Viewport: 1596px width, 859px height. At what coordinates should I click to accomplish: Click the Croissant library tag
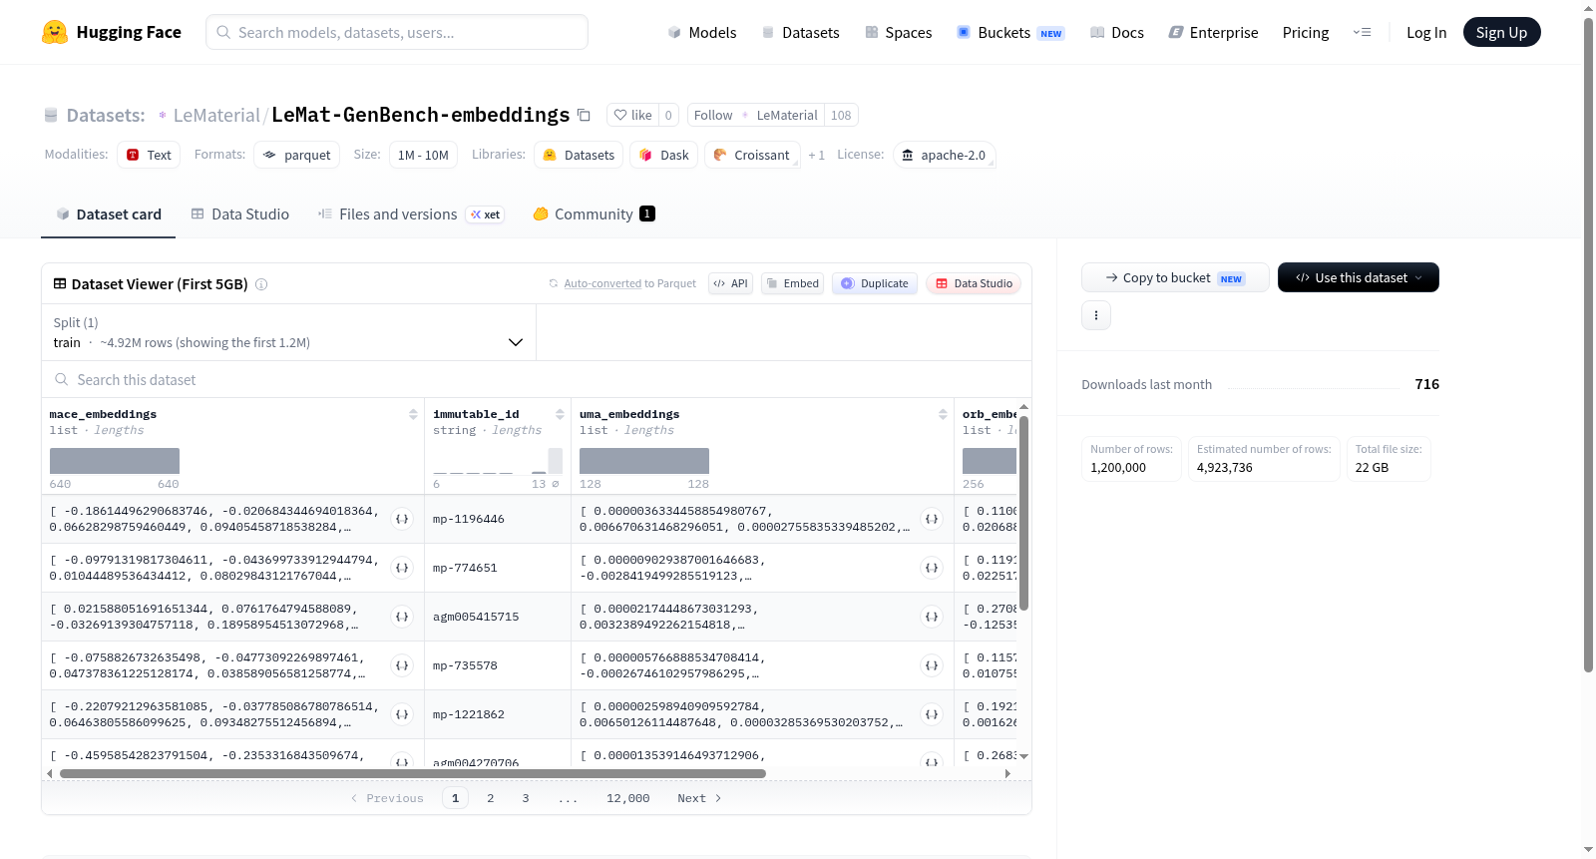click(752, 155)
